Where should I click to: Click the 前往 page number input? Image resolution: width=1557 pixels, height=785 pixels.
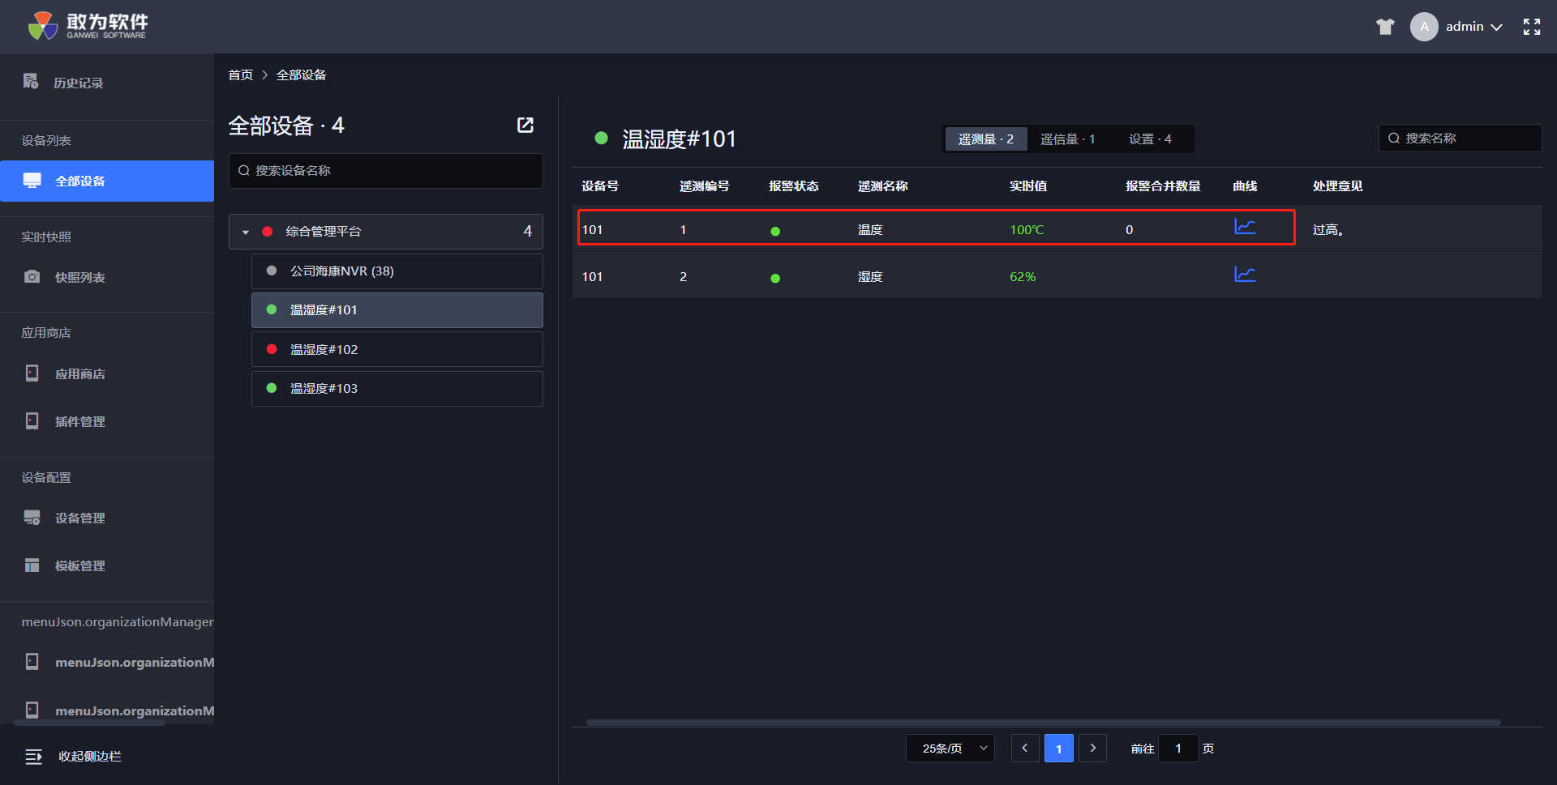(1178, 749)
